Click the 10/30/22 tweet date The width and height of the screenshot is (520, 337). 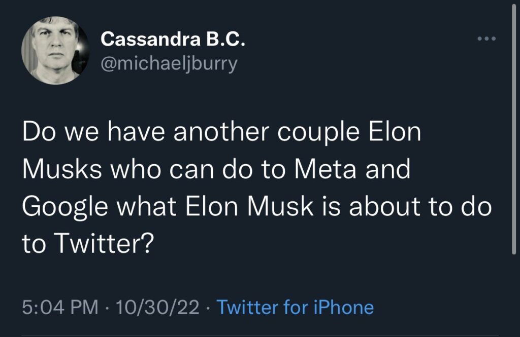tap(157, 307)
